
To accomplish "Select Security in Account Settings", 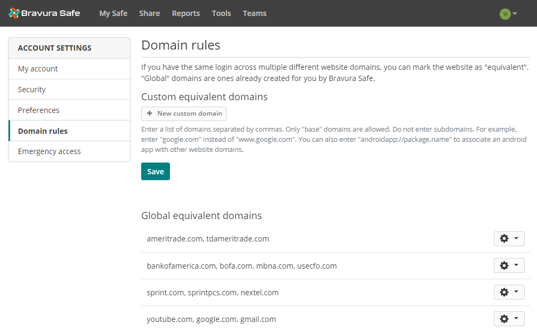I will coord(31,89).
